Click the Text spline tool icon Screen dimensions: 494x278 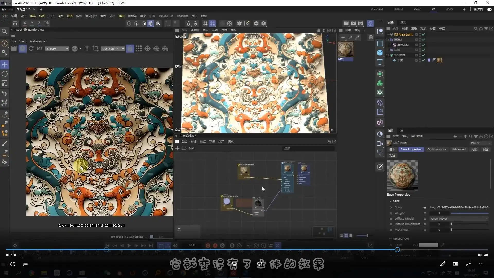380,62
